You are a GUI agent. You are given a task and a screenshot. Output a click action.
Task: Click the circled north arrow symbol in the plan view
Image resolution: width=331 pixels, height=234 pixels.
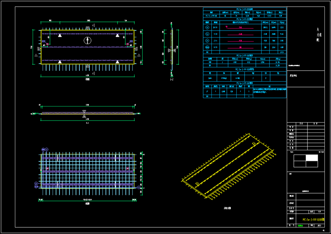pyautogui.click(x=87, y=40)
